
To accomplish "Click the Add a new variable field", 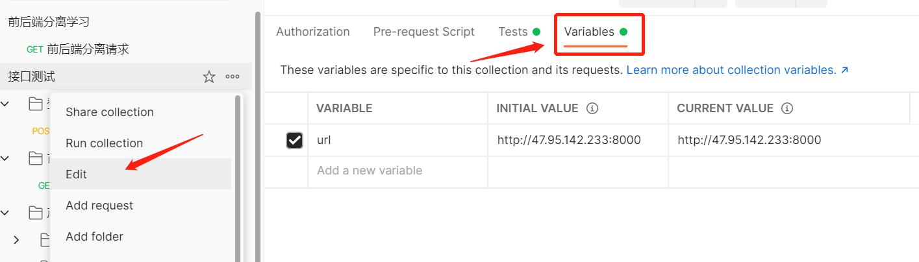I will 370,171.
